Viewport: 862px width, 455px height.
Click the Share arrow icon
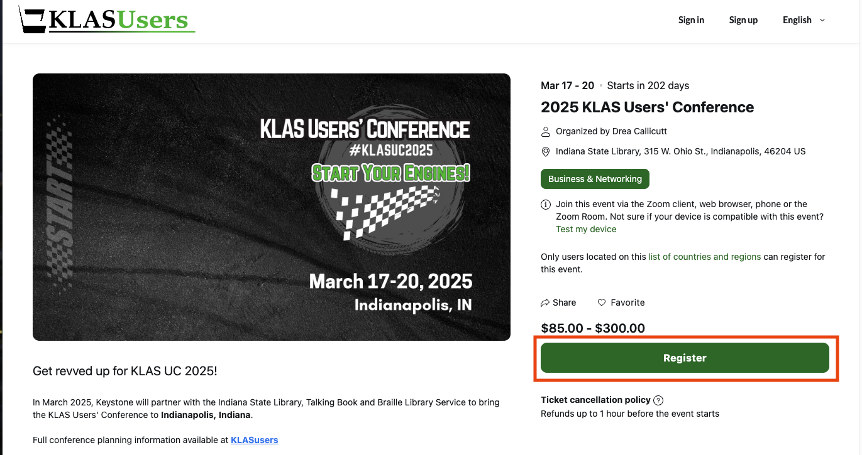pos(546,302)
